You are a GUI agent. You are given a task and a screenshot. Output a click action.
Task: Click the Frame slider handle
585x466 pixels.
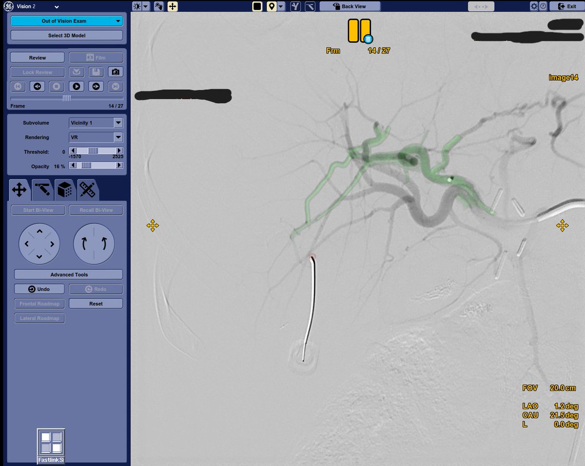(67, 98)
